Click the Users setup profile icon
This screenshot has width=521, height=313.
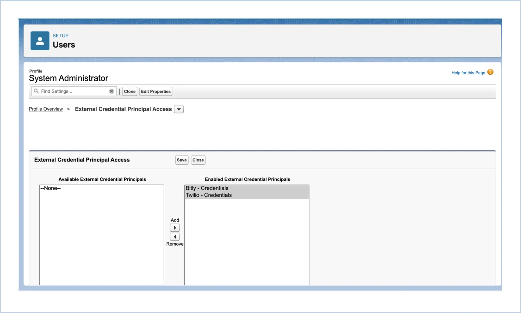coord(40,41)
